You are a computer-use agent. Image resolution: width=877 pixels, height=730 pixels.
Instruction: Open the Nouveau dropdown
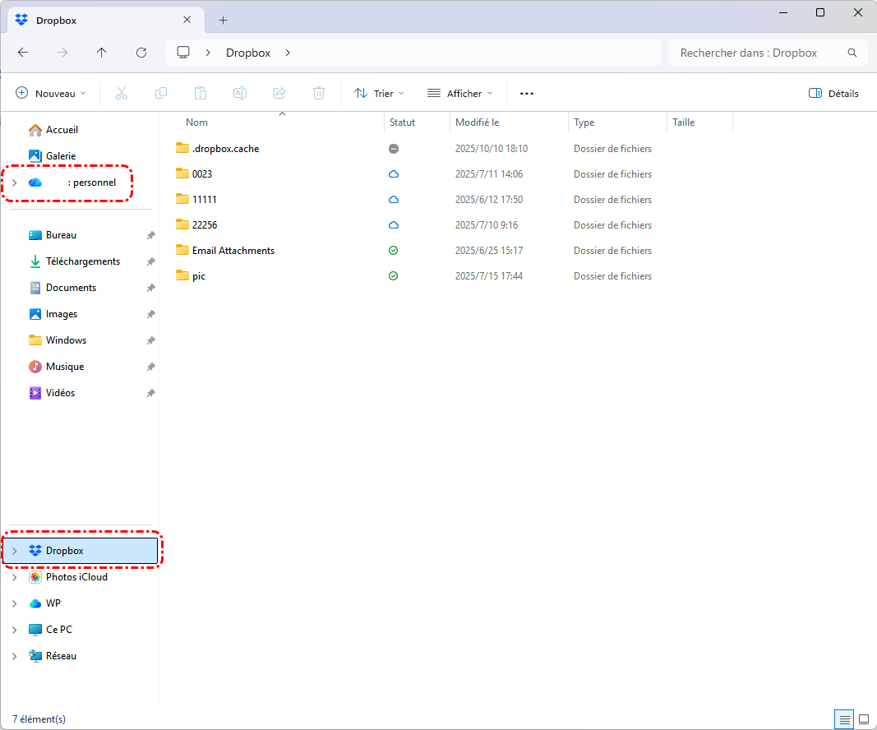51,93
